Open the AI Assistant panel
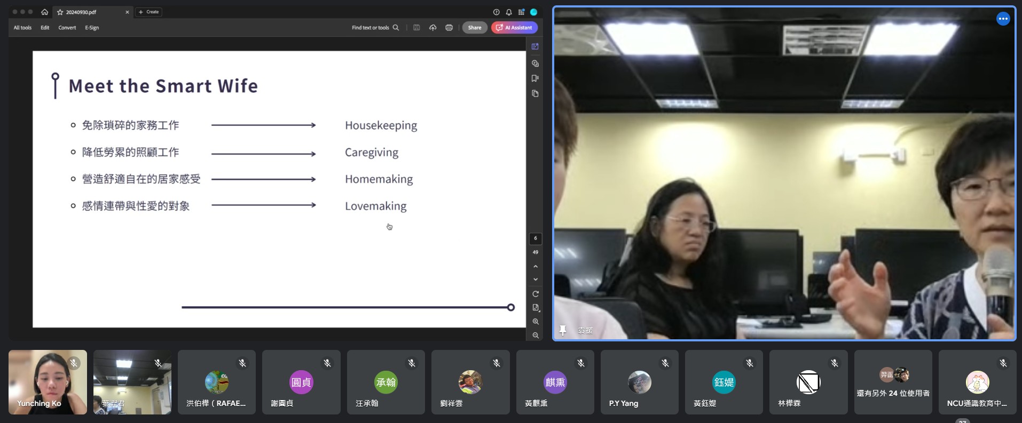 tap(514, 28)
